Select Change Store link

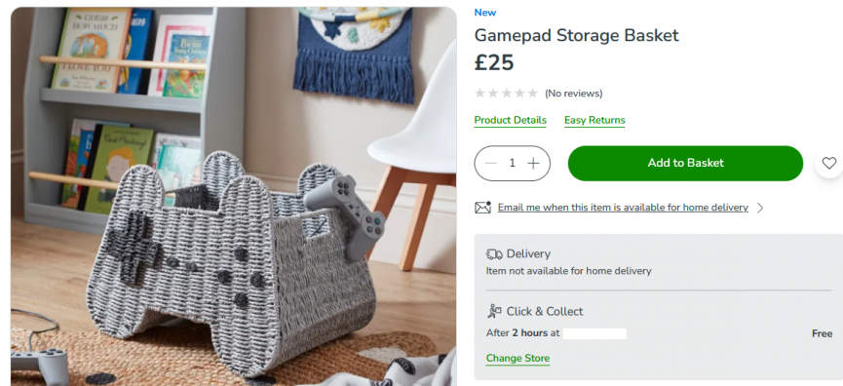point(517,358)
